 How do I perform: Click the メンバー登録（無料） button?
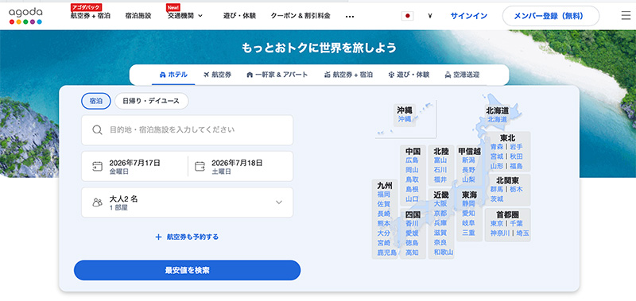(x=551, y=16)
